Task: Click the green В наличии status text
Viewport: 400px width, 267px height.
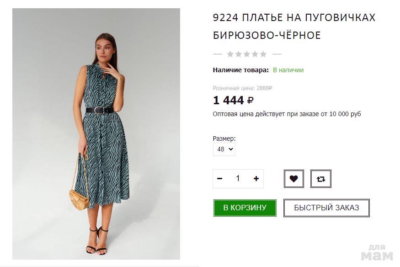Action: (x=288, y=70)
